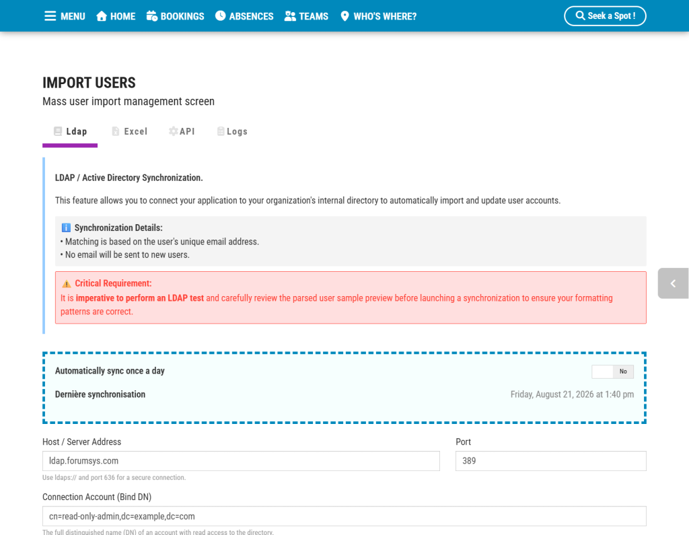Screen dimensions: 689x535
Task: Open BOOKINGS in the navbar
Action: 182,16
